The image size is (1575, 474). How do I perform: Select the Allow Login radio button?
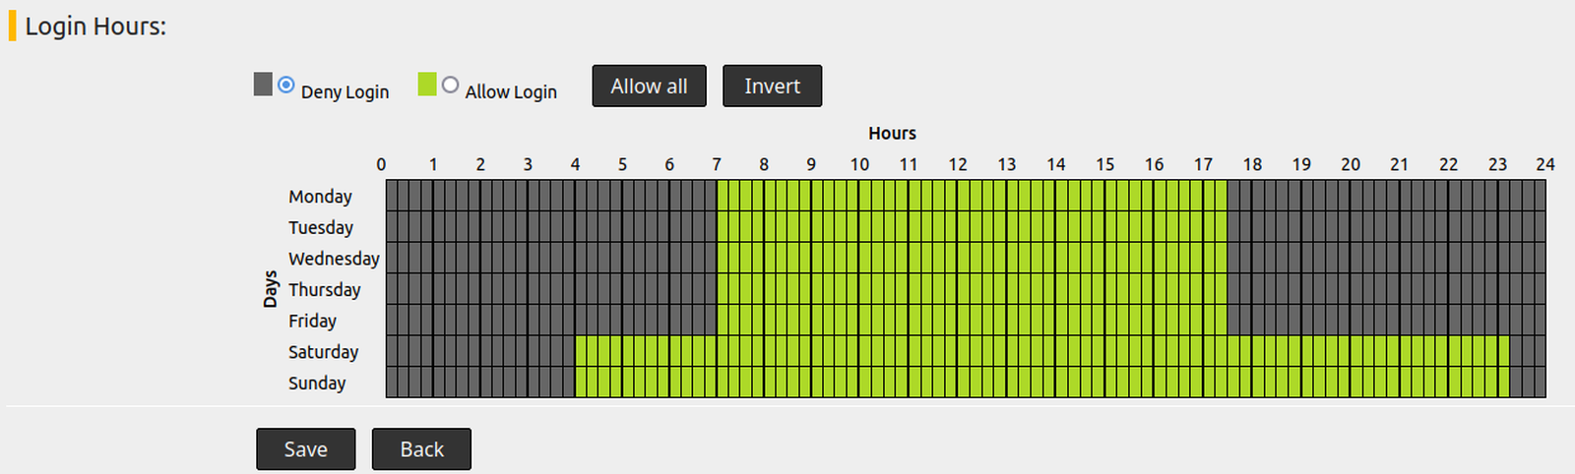click(450, 86)
